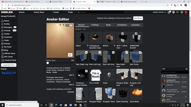
Task: Select the Head item thumbnail
Action: (109, 75)
